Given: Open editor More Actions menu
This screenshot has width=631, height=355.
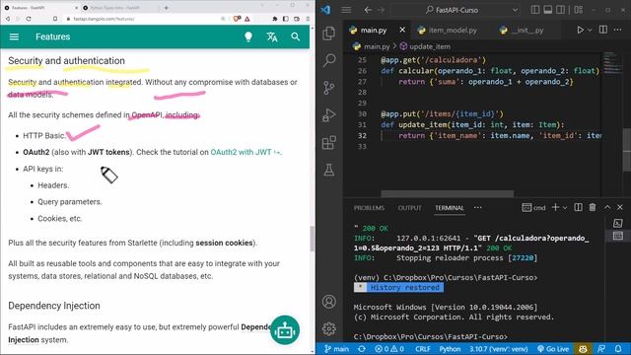Looking at the screenshot, I should 618,30.
